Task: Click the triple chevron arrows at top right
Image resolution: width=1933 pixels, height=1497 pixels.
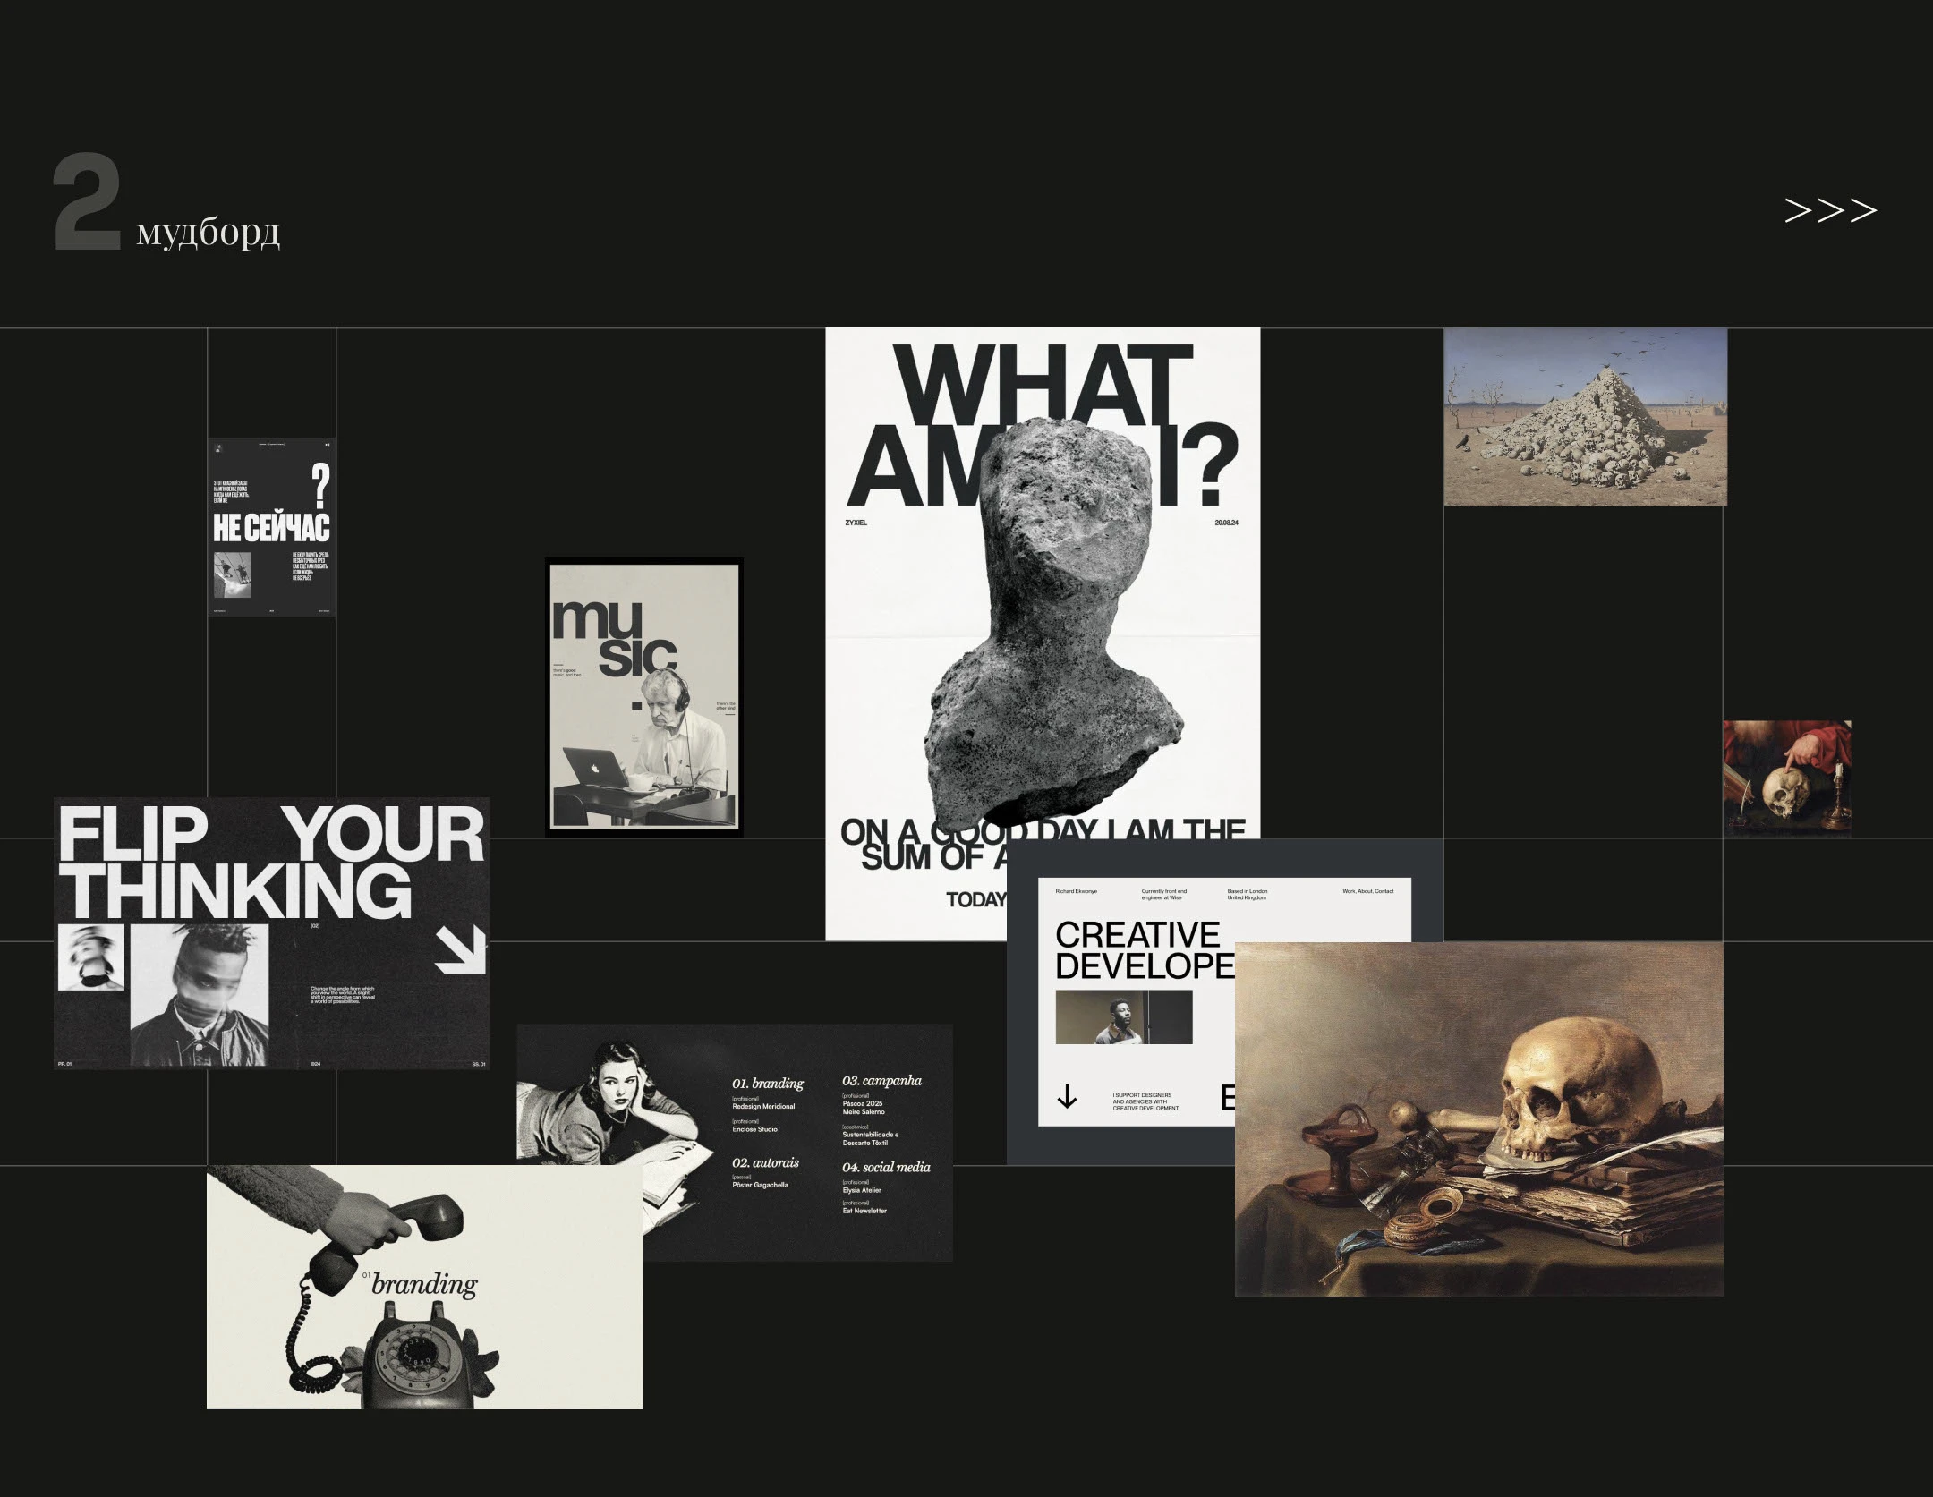Action: click(x=1829, y=211)
